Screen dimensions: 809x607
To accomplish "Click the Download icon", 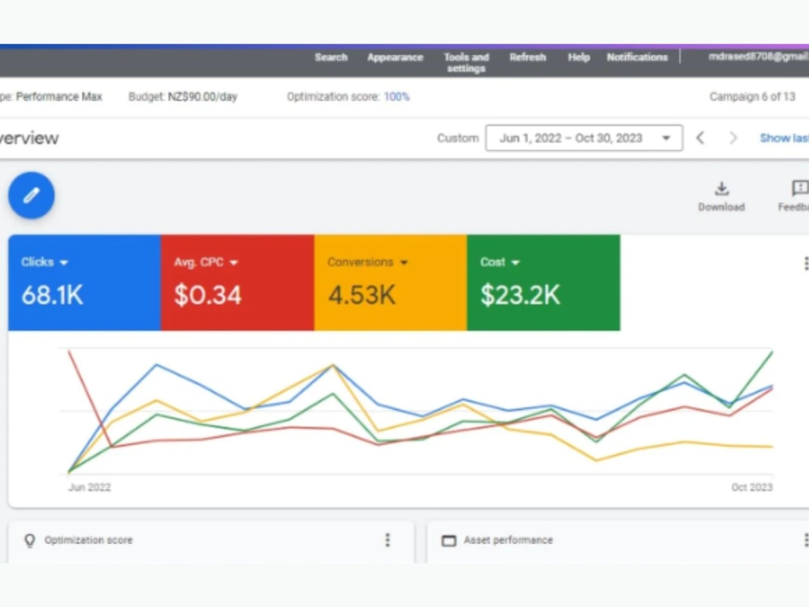I will pos(722,189).
